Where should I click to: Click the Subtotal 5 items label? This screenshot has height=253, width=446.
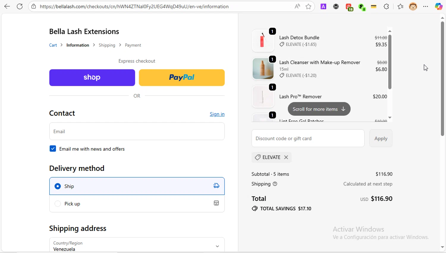tap(270, 174)
